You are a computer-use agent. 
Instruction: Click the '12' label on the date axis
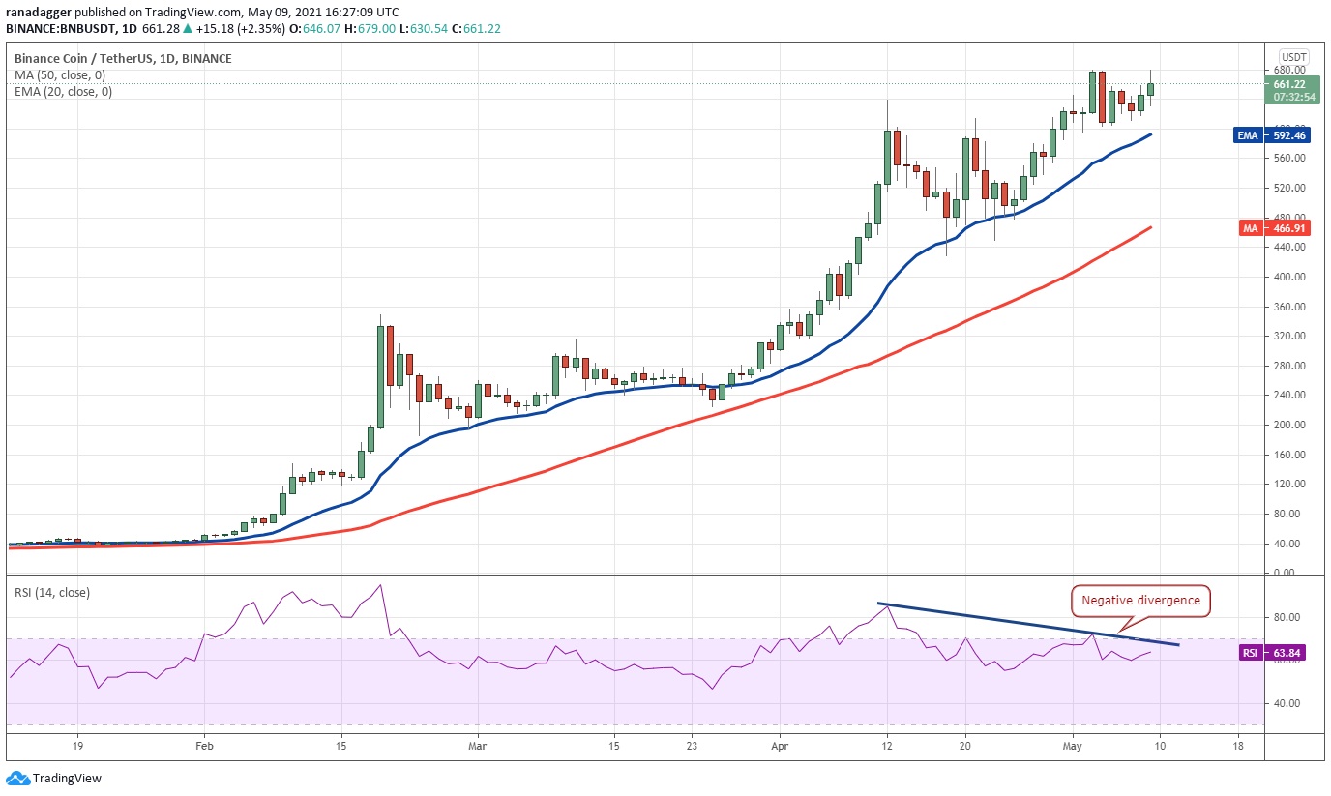pos(886,747)
